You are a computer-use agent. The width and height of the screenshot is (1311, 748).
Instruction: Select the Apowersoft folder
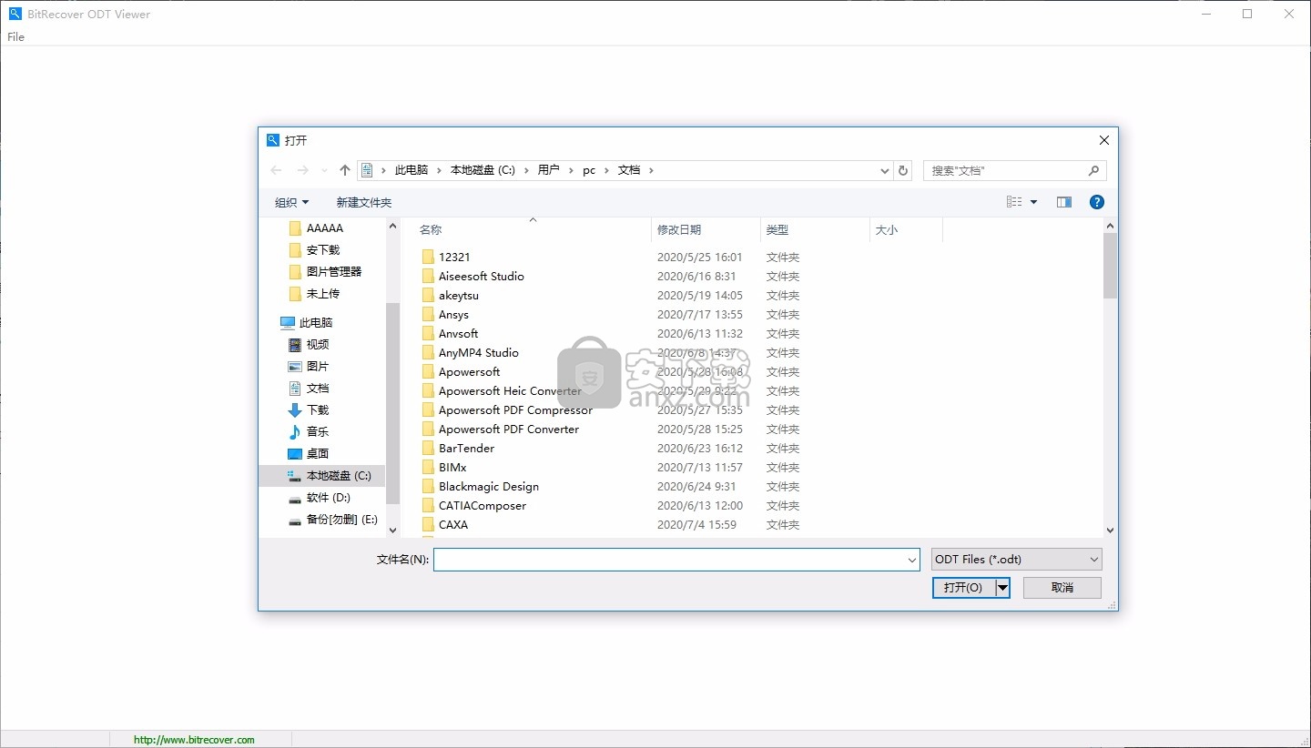(469, 372)
